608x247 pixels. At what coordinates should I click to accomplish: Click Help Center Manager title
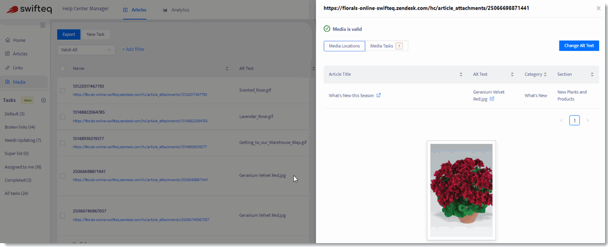[86, 9]
